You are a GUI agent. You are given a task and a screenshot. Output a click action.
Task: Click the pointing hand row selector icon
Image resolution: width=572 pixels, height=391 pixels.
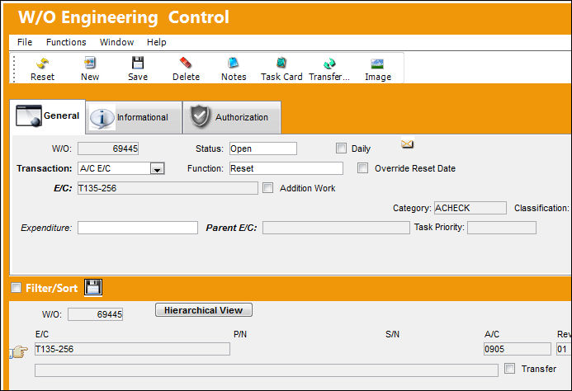[x=19, y=351]
